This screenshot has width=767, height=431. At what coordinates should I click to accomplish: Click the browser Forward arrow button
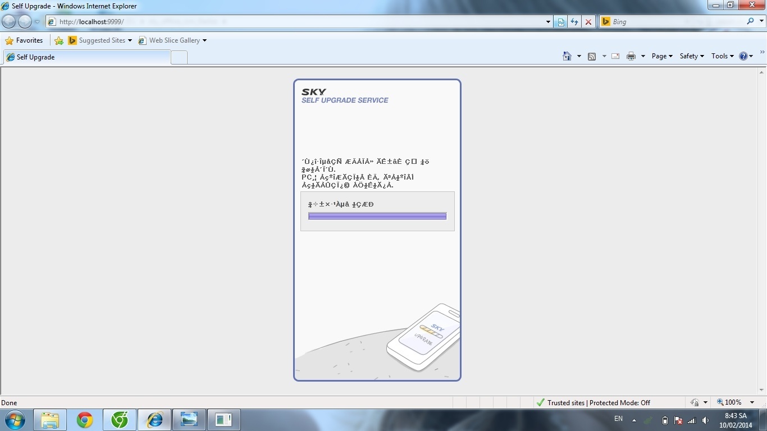pos(25,21)
